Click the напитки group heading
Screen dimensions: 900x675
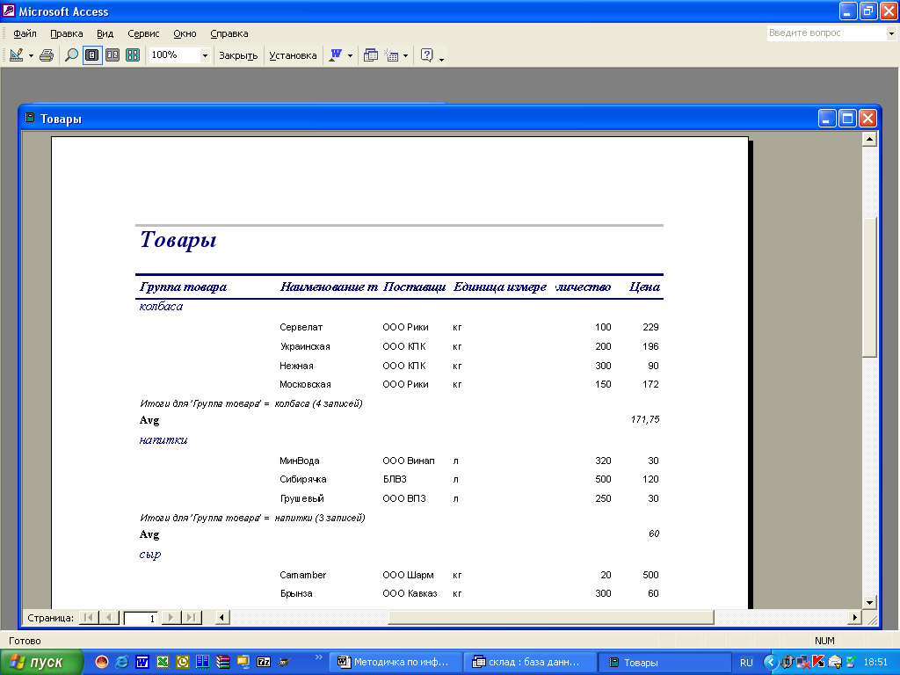(163, 439)
